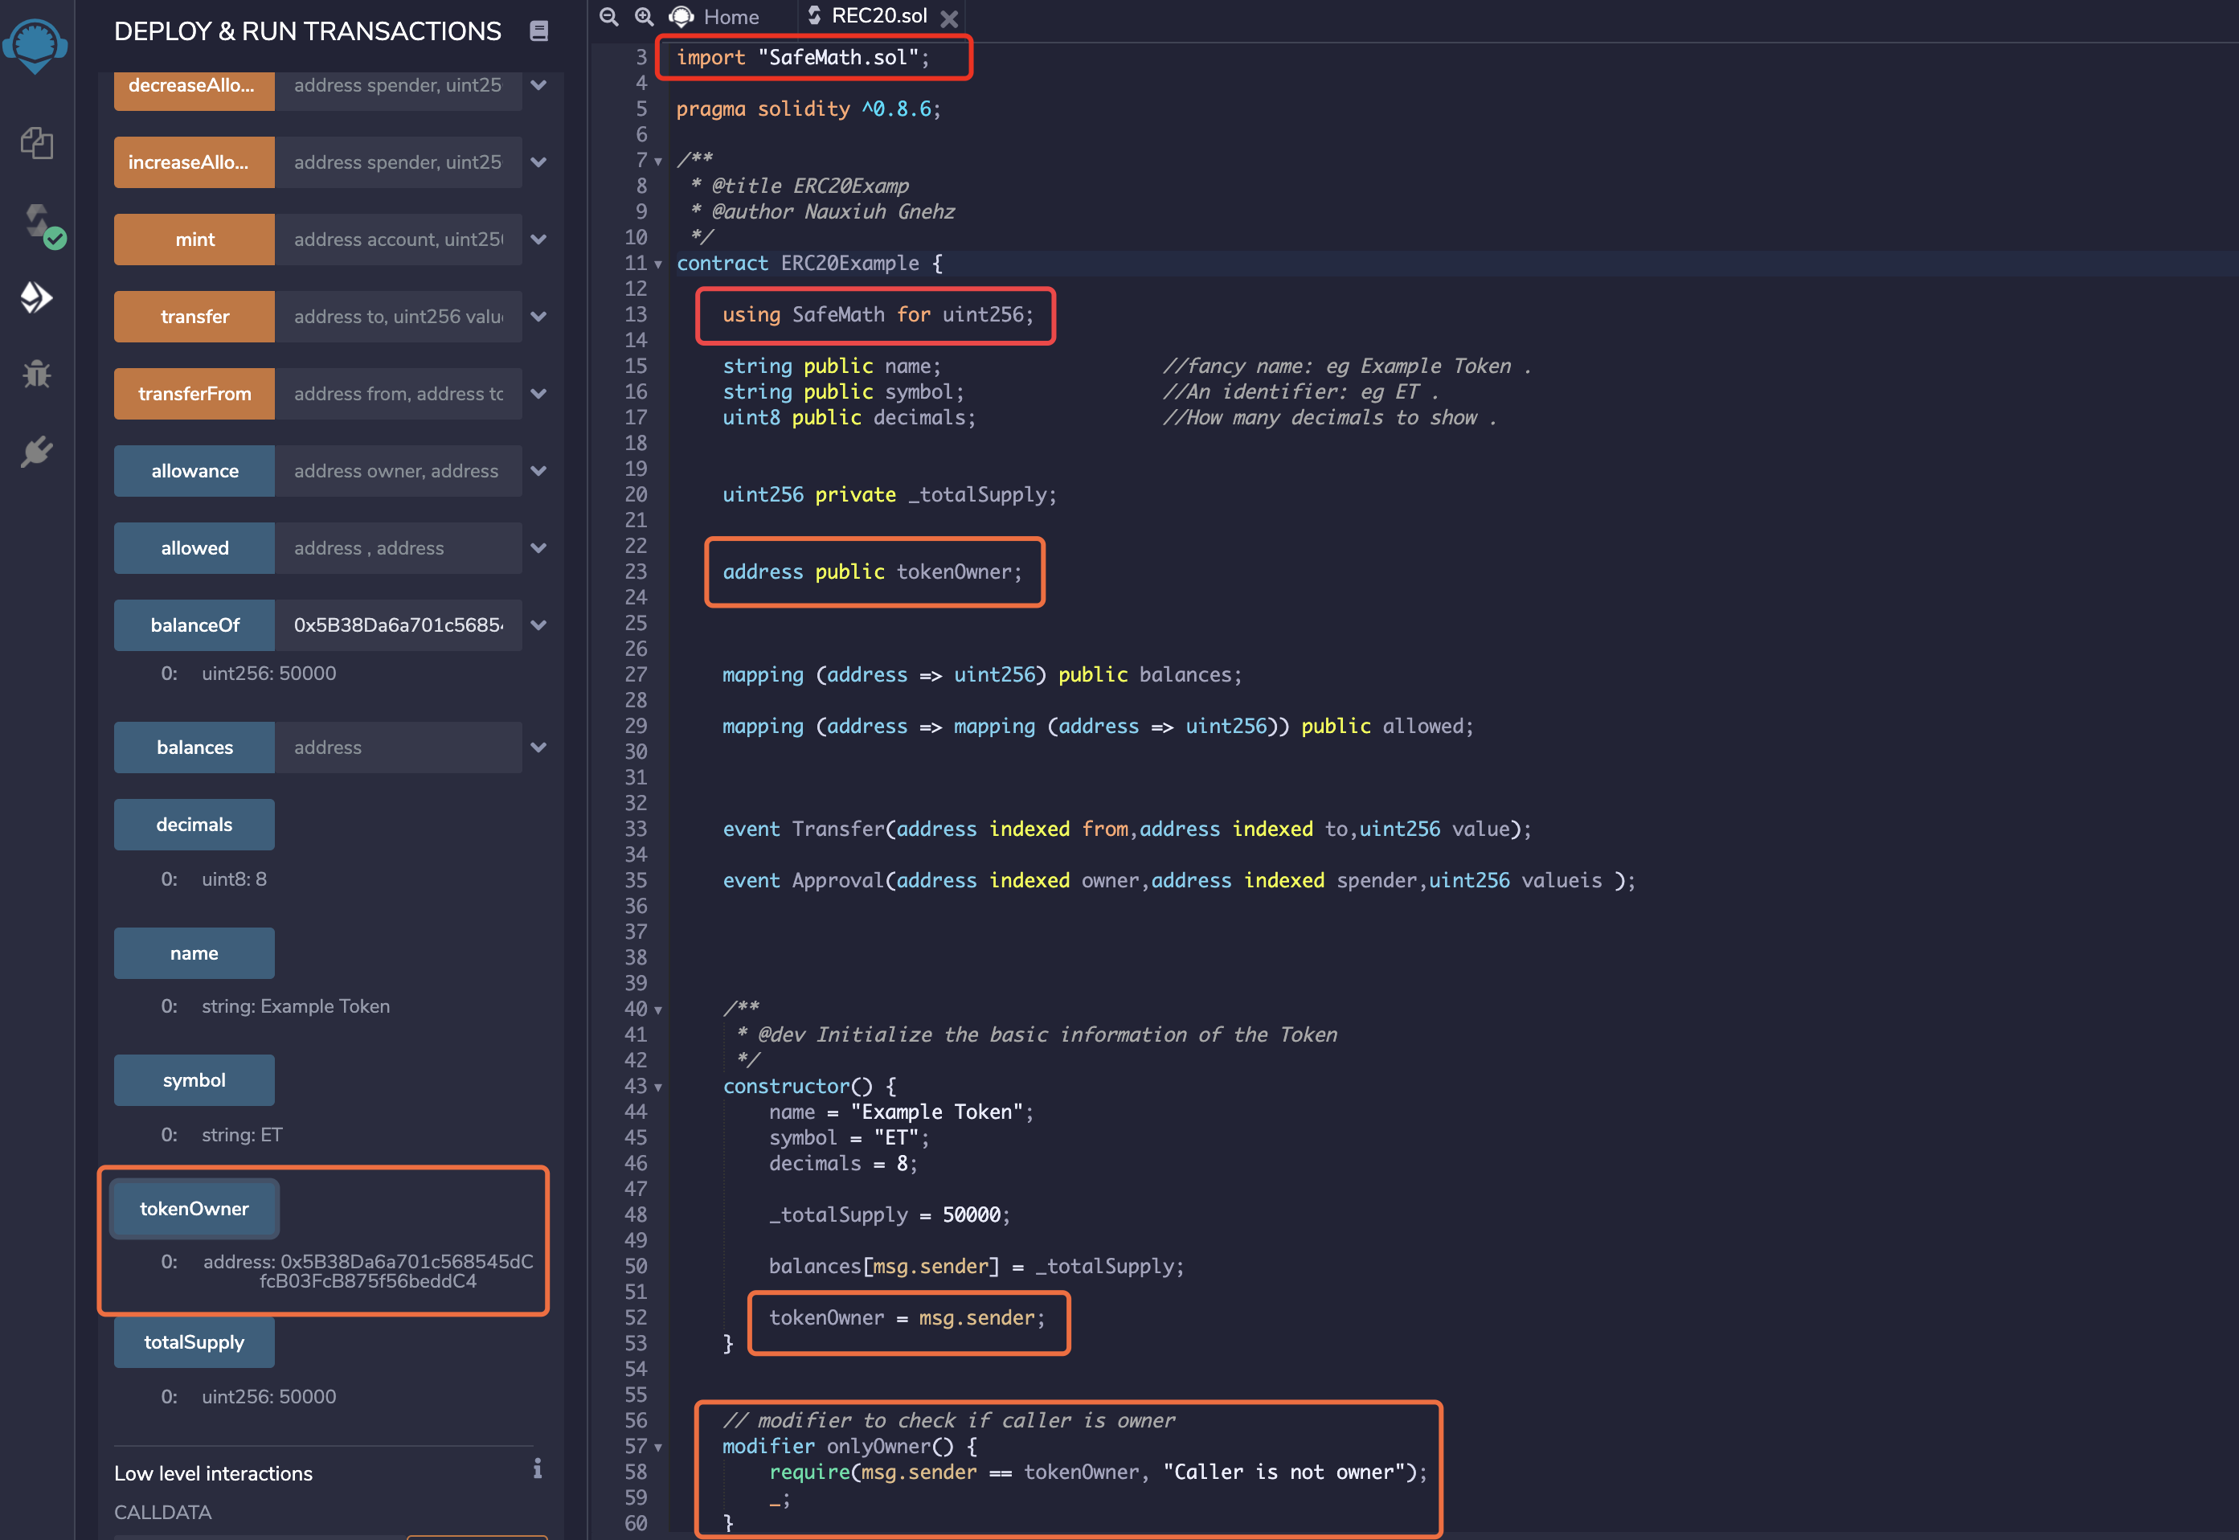Open documentation icon beside panel title
This screenshot has height=1540, width=2239.
click(x=539, y=31)
